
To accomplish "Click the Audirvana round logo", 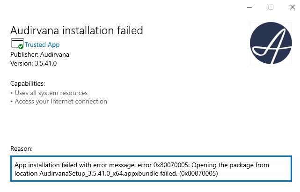I will pos(271,43).
